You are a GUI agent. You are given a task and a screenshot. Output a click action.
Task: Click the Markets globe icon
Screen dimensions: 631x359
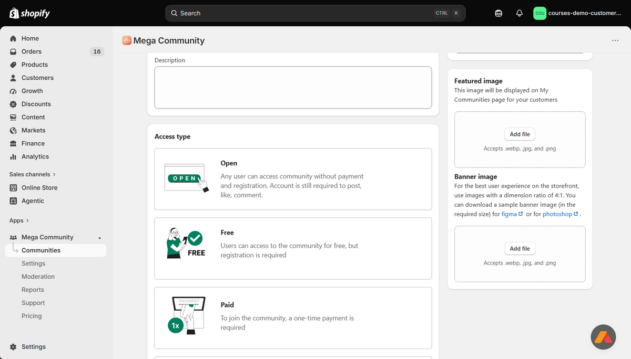tap(13, 130)
